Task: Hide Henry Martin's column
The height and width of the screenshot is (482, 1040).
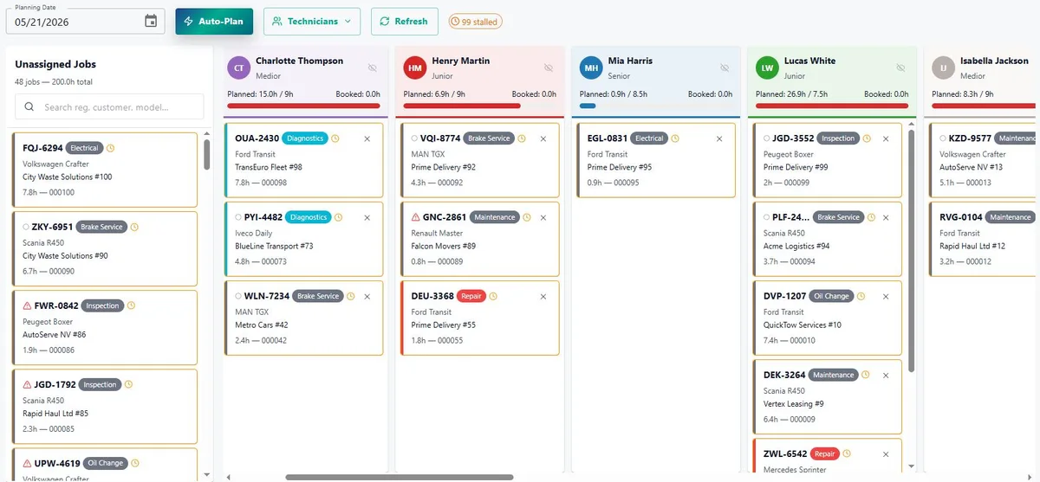Action: click(549, 67)
